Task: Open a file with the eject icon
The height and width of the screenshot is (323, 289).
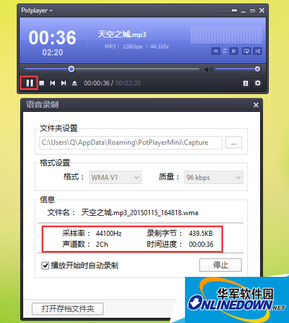Action: [75, 83]
